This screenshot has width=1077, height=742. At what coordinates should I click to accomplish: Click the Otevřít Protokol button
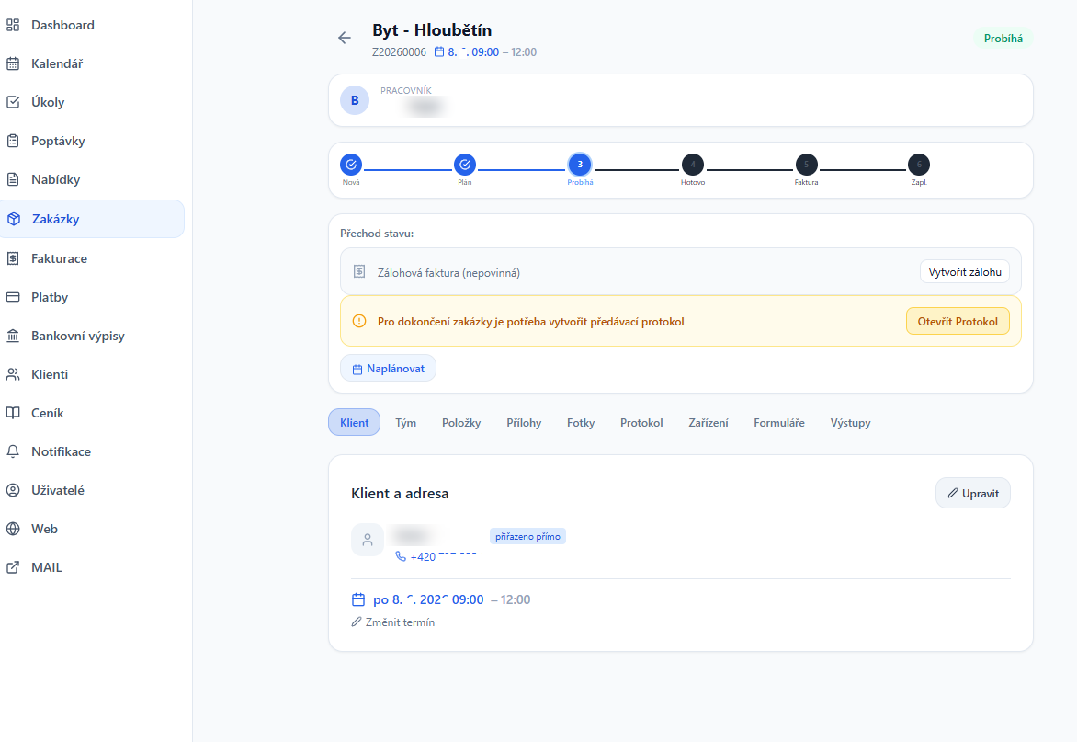click(958, 322)
